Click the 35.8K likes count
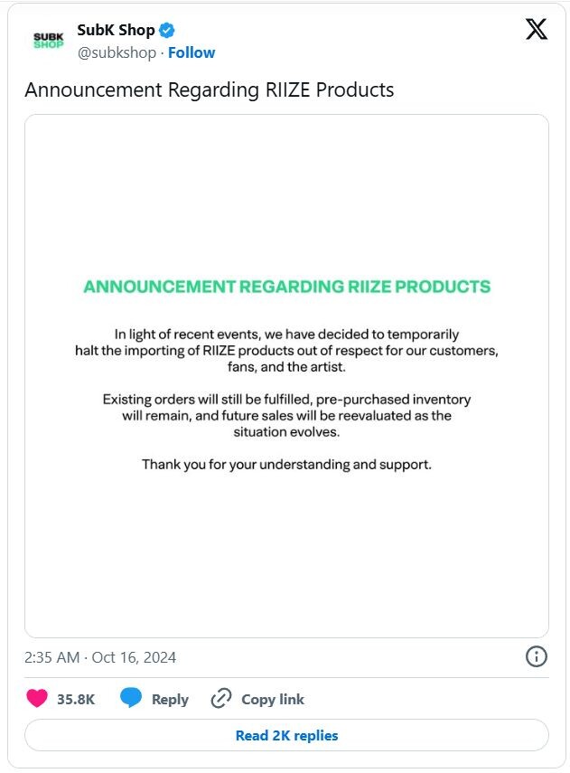Viewport: 570px width, 773px height. click(76, 699)
